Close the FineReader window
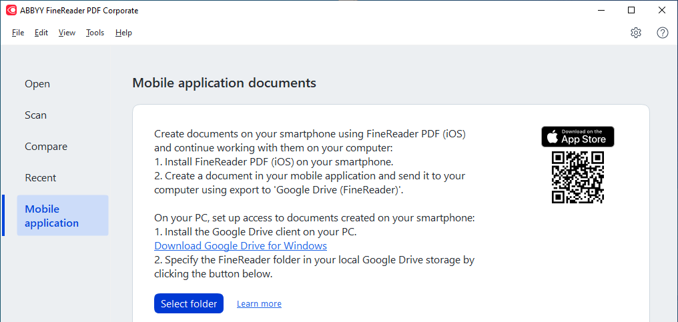Screen dimensions: 678x322 point(662,11)
